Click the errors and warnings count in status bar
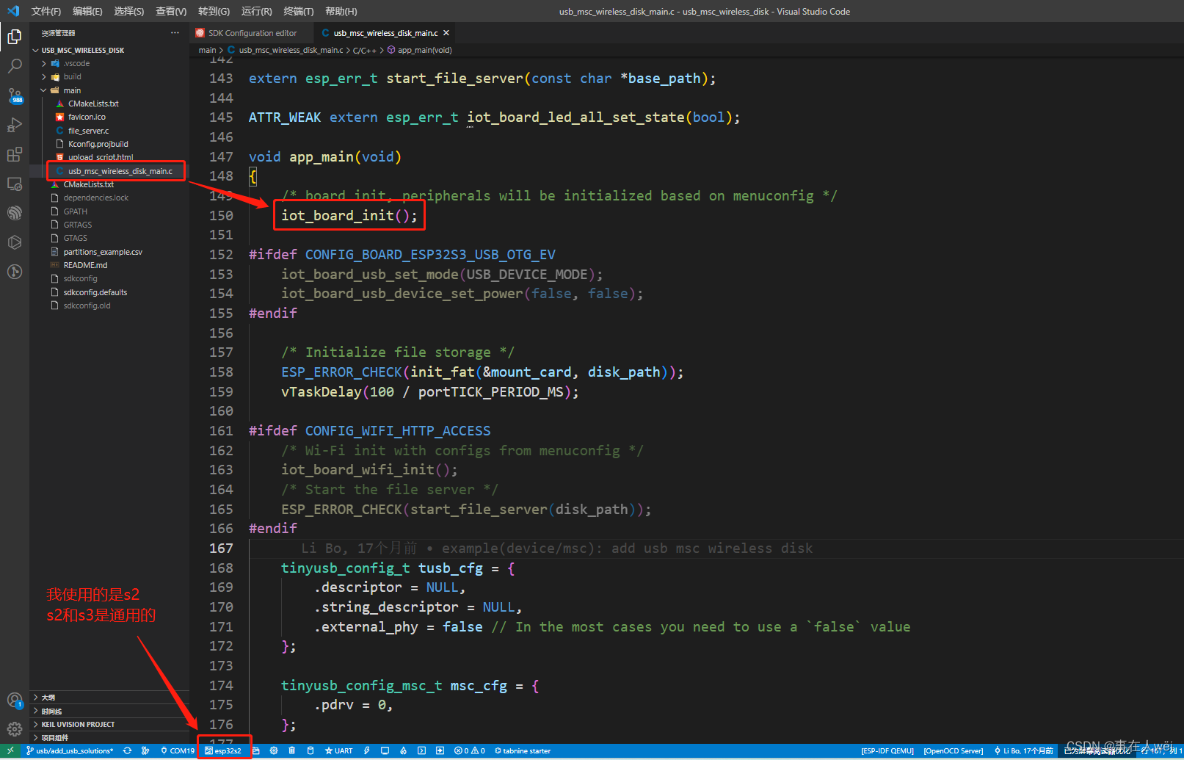 [470, 750]
